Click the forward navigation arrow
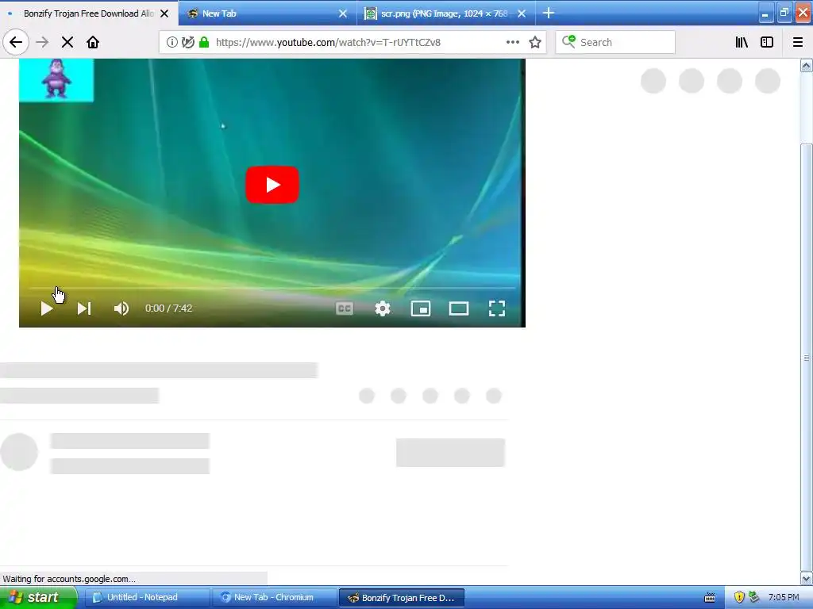The image size is (813, 609). pos(42,42)
